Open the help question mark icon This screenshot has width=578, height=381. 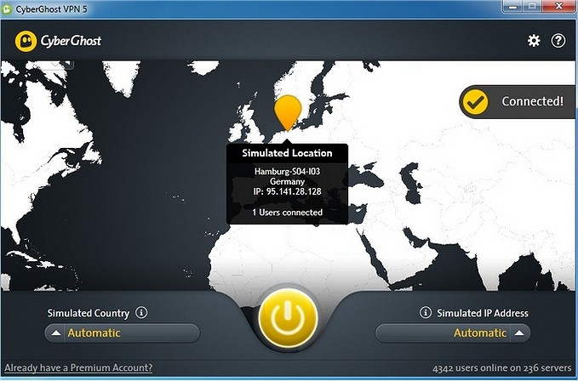click(x=558, y=41)
